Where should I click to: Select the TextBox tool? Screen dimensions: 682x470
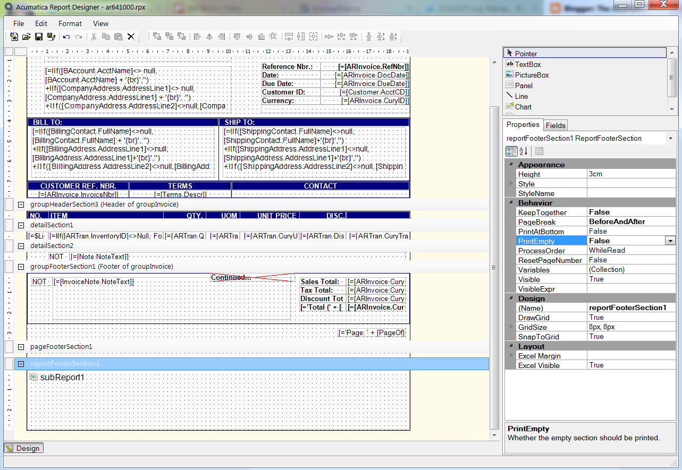532,64
